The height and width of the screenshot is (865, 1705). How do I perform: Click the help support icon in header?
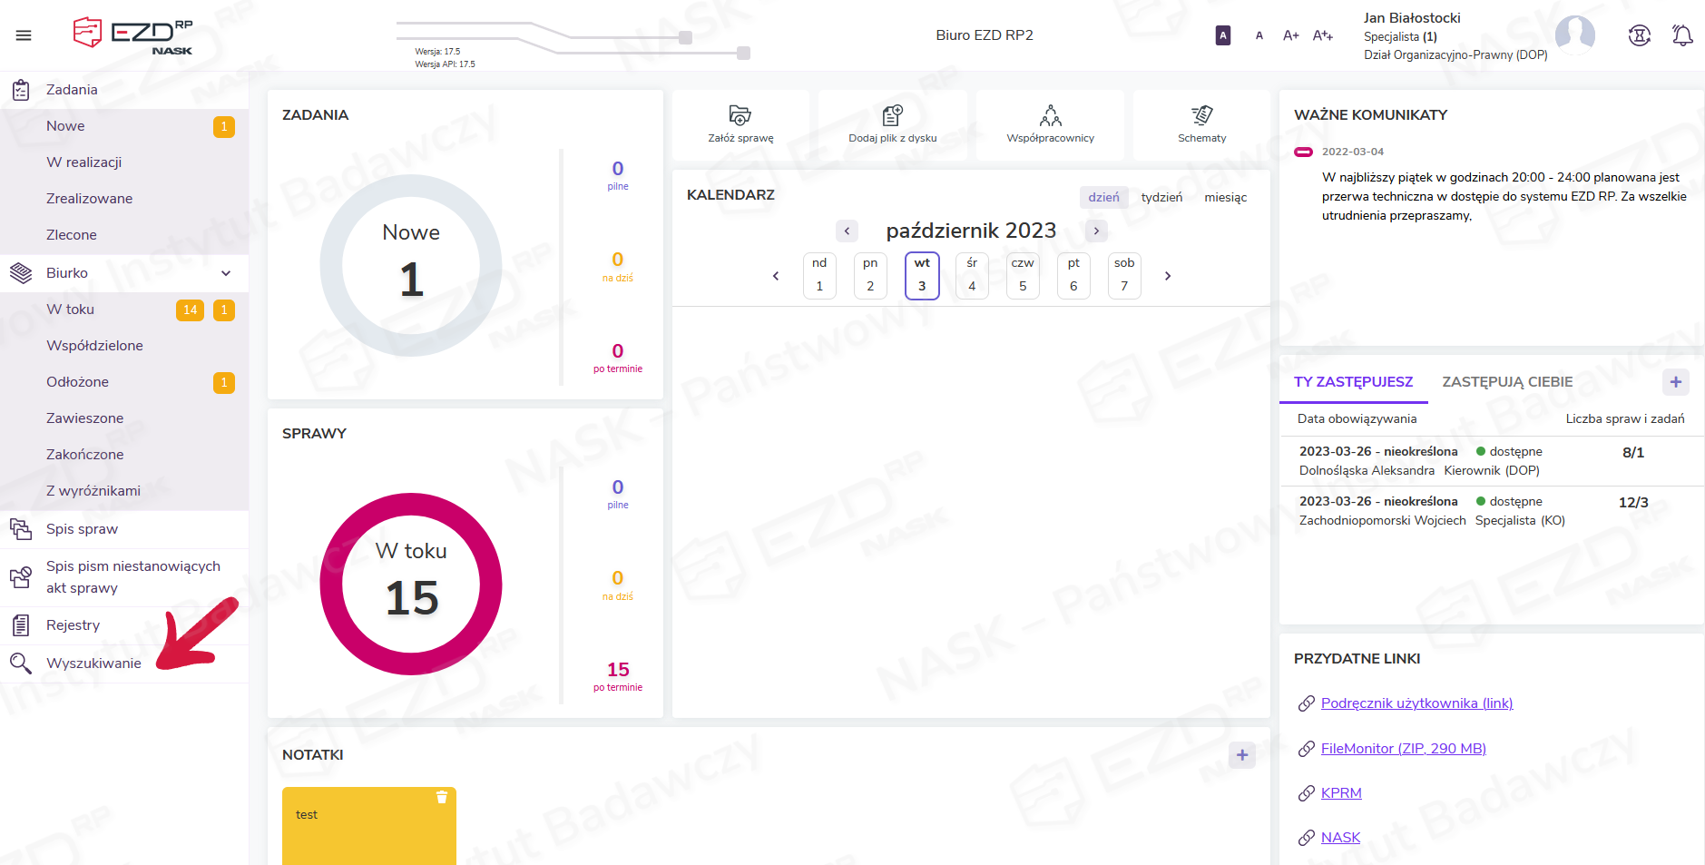1639,35
